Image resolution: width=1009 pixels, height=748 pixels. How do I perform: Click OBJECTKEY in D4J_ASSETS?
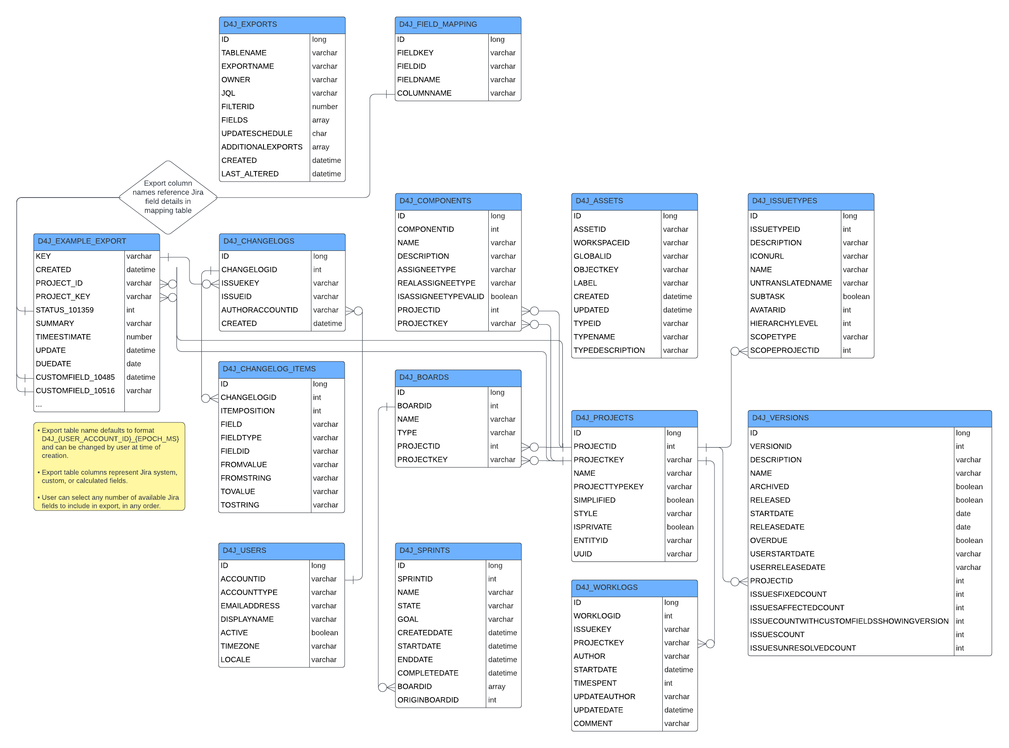click(634, 270)
